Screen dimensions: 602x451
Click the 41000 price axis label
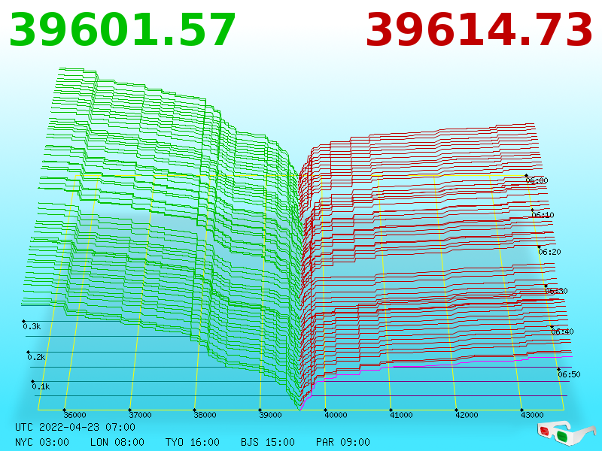tap(401, 415)
